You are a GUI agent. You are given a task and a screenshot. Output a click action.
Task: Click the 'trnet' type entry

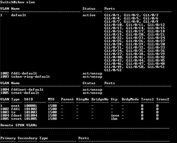(17, 119)
